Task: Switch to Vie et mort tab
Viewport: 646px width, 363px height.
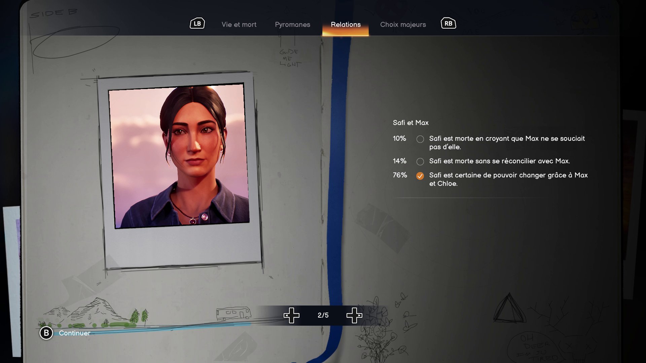Action: click(239, 25)
